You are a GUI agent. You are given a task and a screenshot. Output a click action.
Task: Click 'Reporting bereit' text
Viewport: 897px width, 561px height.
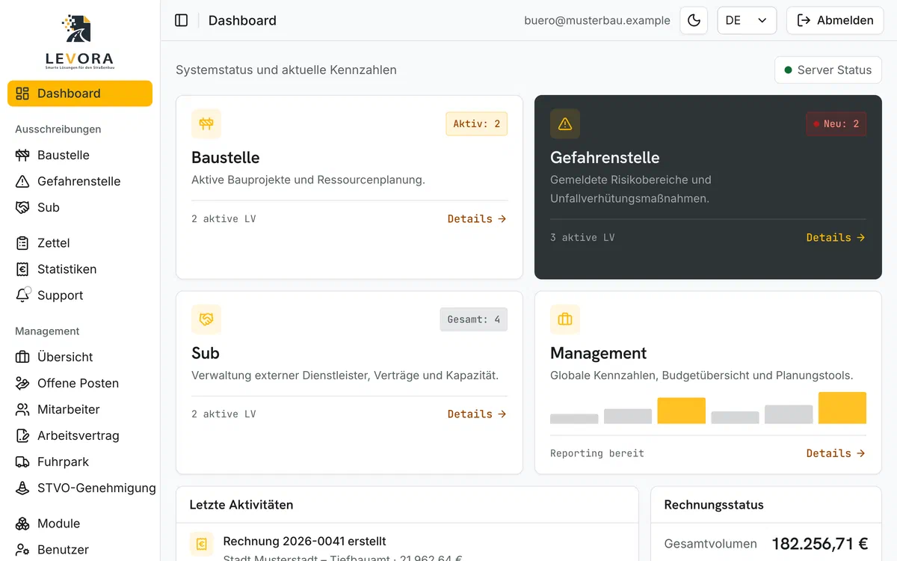tap(597, 453)
